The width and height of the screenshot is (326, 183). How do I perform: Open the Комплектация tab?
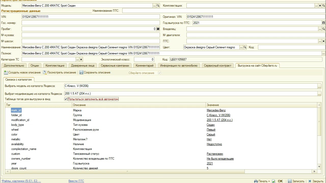click(55, 66)
